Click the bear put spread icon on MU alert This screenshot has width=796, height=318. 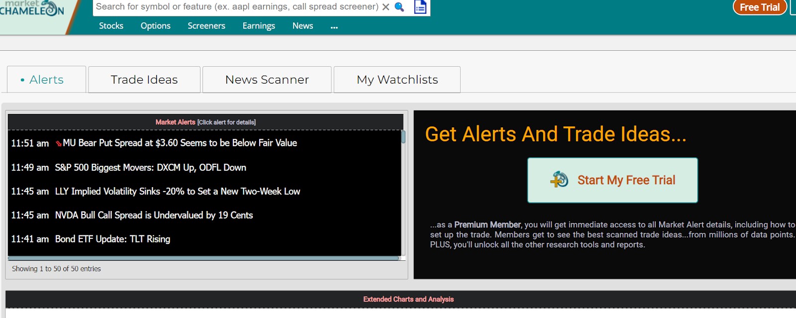pos(58,143)
